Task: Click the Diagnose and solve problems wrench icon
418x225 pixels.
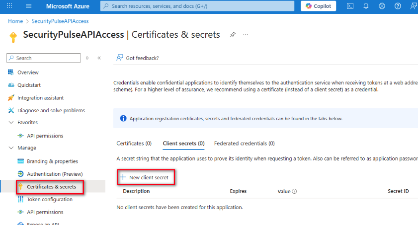Action: click(11, 110)
